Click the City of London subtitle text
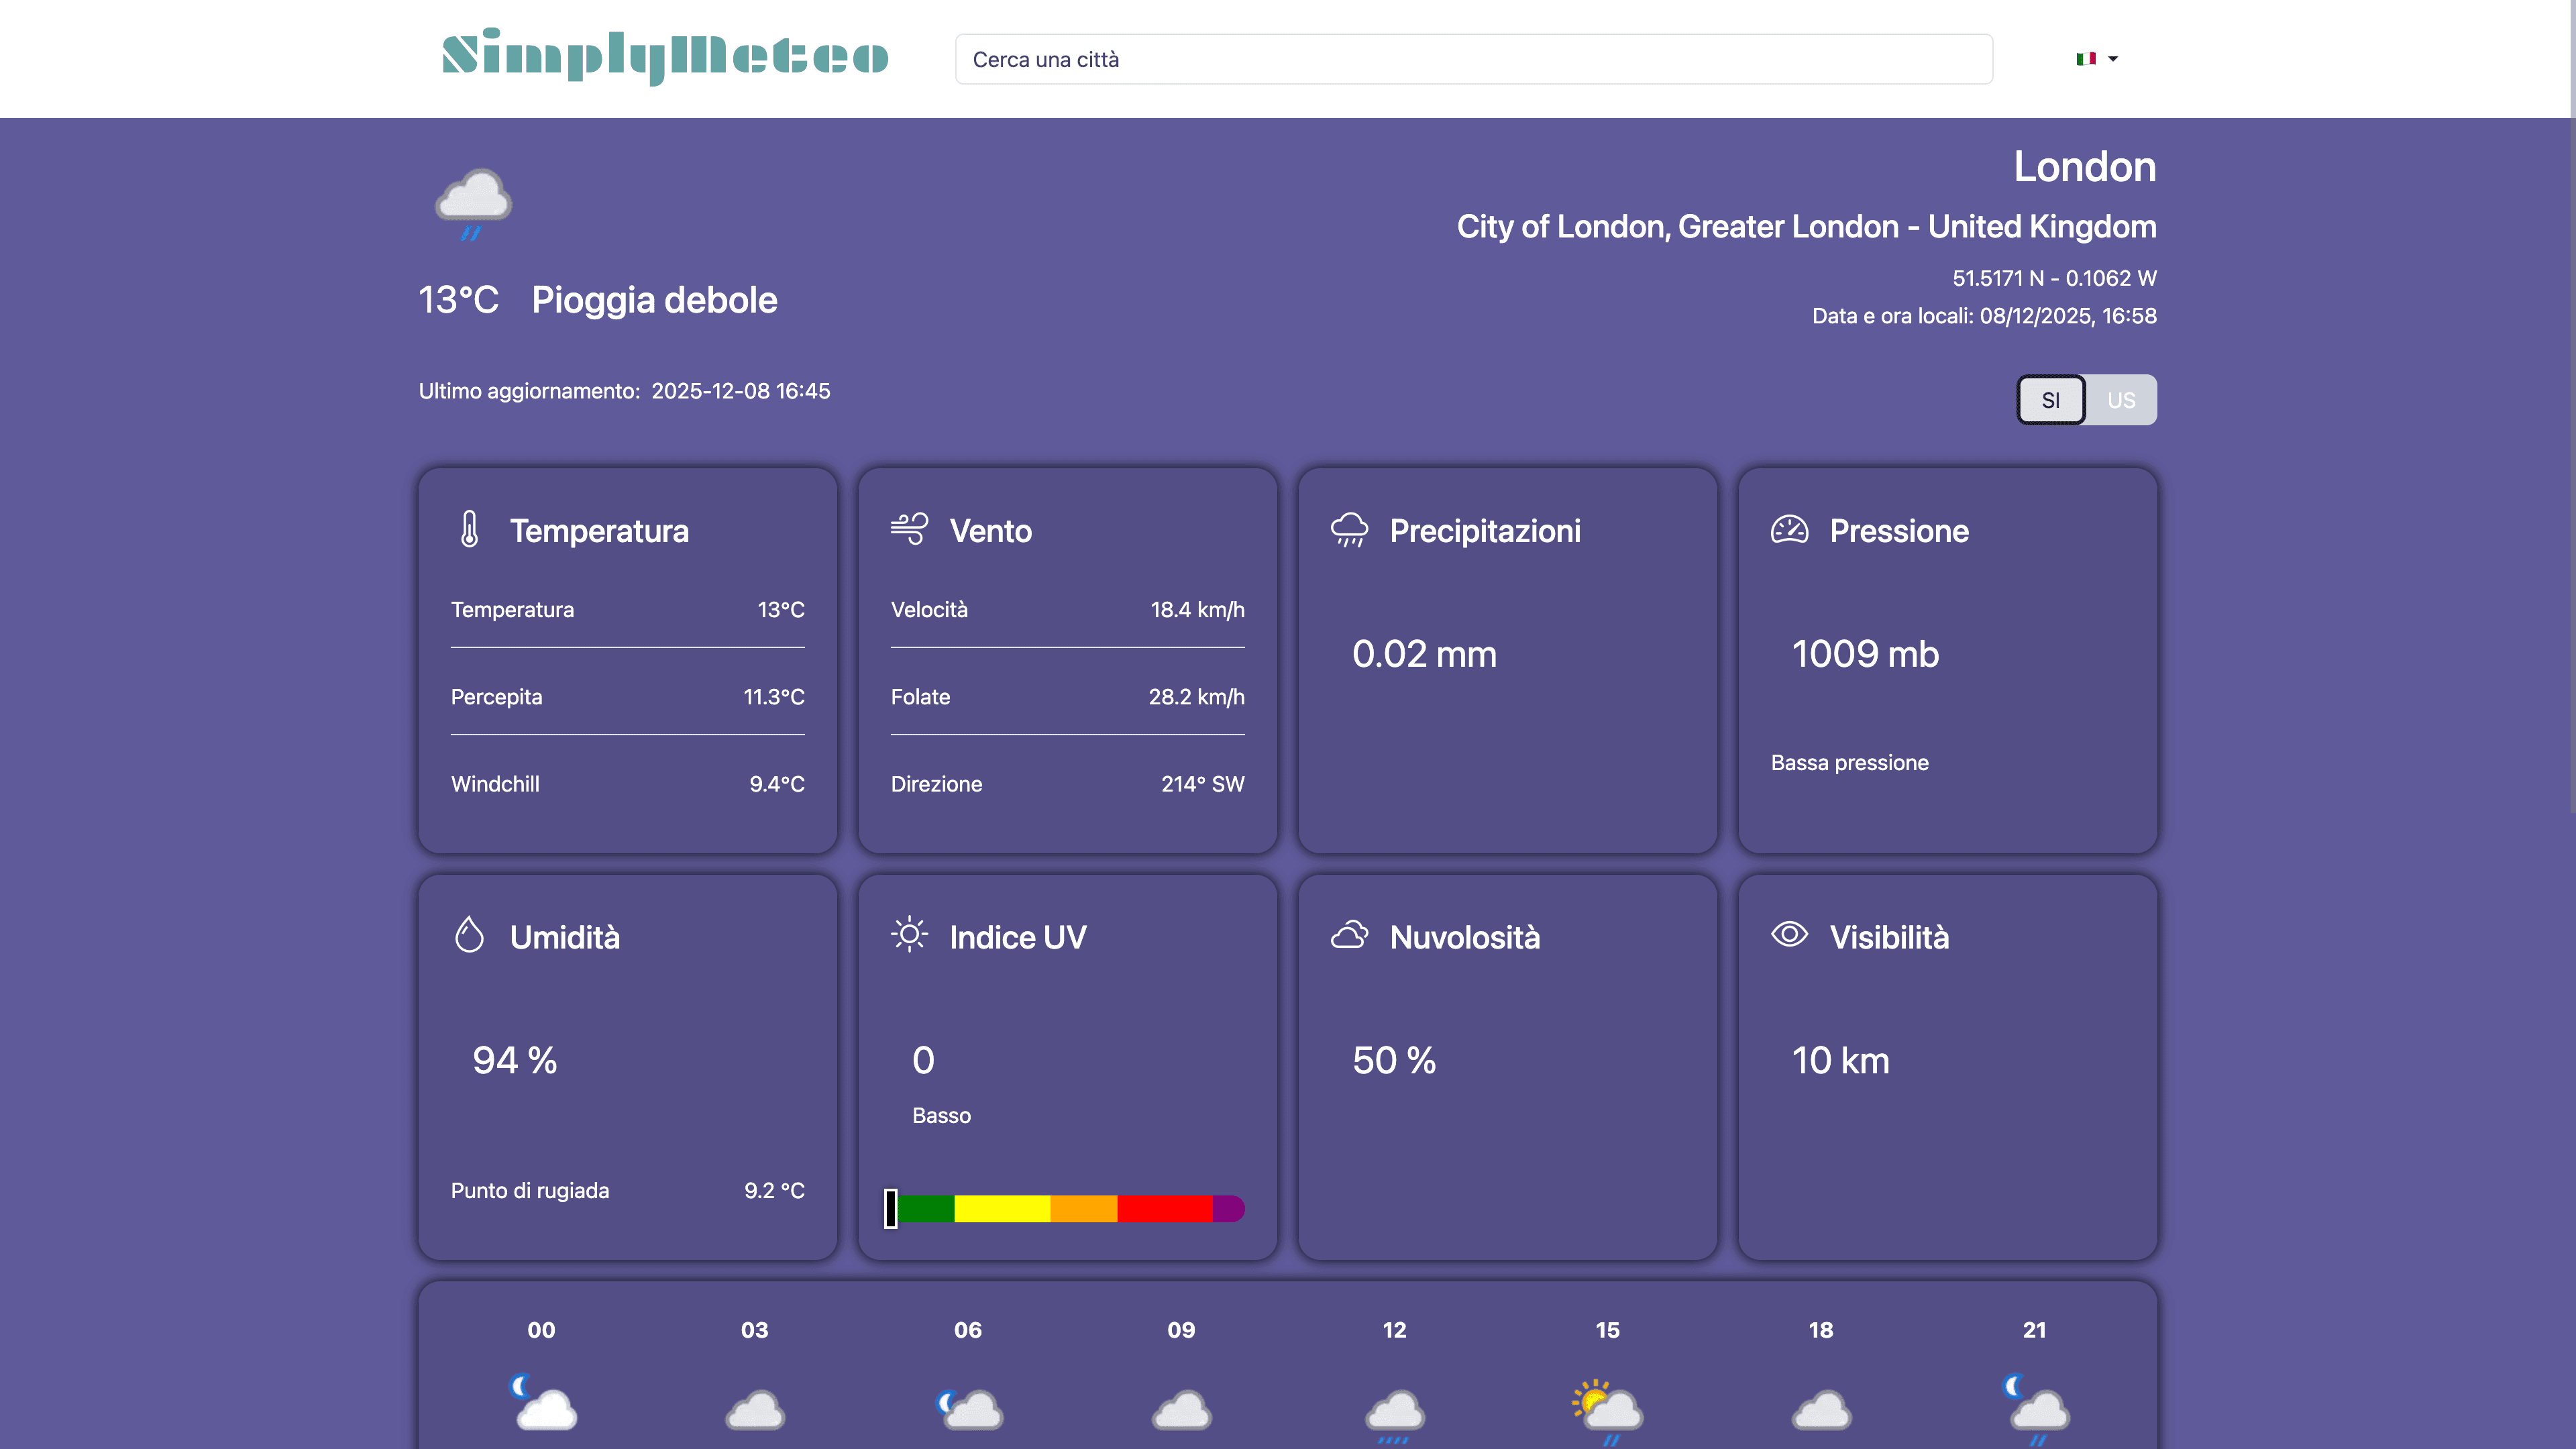 point(1806,226)
